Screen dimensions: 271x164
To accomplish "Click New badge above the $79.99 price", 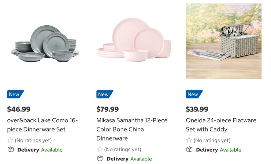I will (104, 94).
